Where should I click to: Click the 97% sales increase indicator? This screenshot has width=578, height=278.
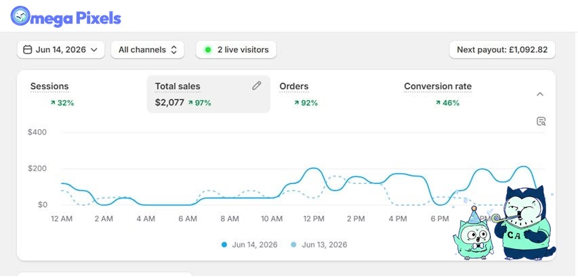(200, 103)
